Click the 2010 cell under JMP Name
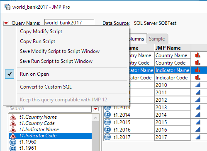The height and width of the screenshot is (151, 207). [173, 85]
